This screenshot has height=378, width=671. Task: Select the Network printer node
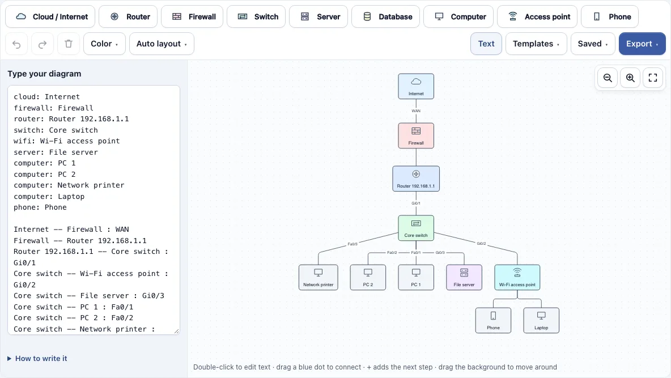(x=318, y=277)
